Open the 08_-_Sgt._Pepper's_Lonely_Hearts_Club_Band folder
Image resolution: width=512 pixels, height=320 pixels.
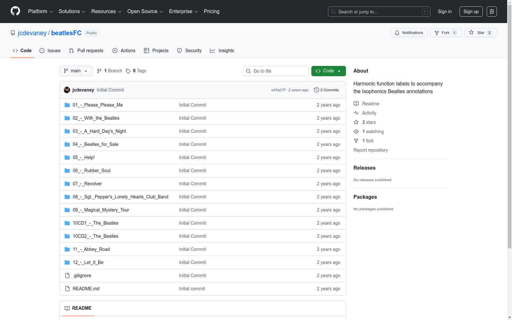coord(120,197)
